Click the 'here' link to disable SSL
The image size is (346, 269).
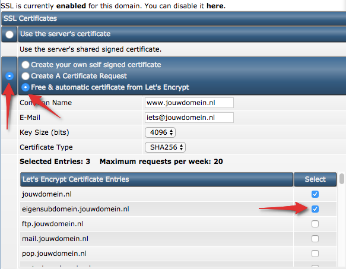[x=215, y=6]
